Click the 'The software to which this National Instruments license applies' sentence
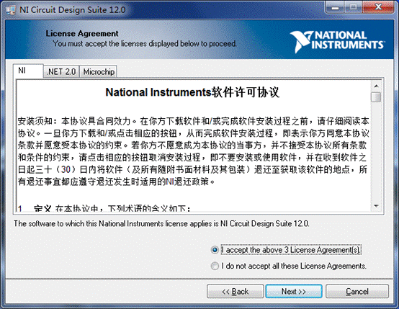This screenshot has height=309, width=399. tap(161, 223)
